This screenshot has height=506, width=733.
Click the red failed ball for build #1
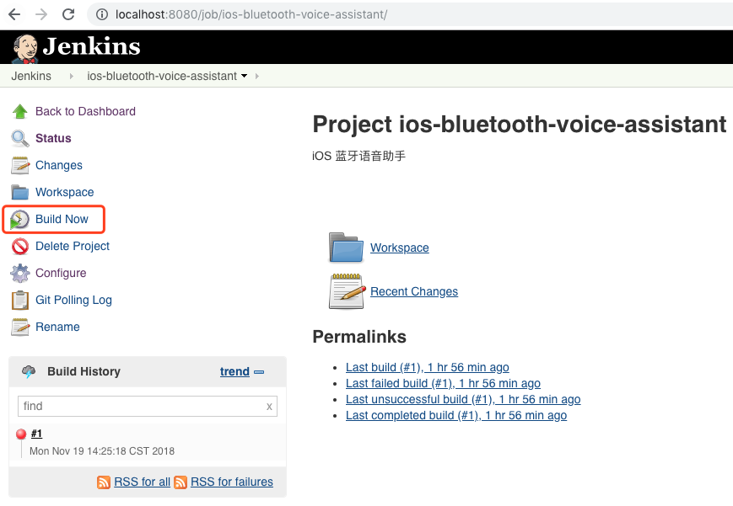pyautogui.click(x=21, y=434)
